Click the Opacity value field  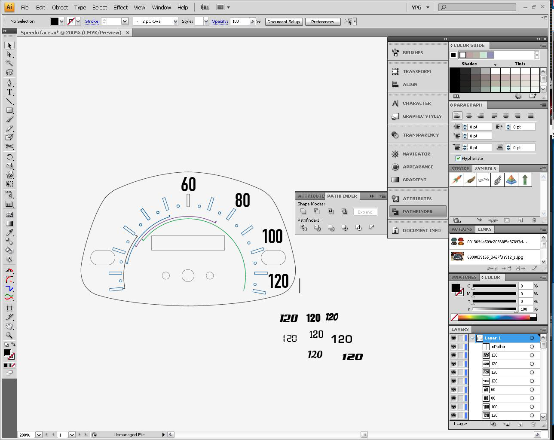[x=240, y=21]
